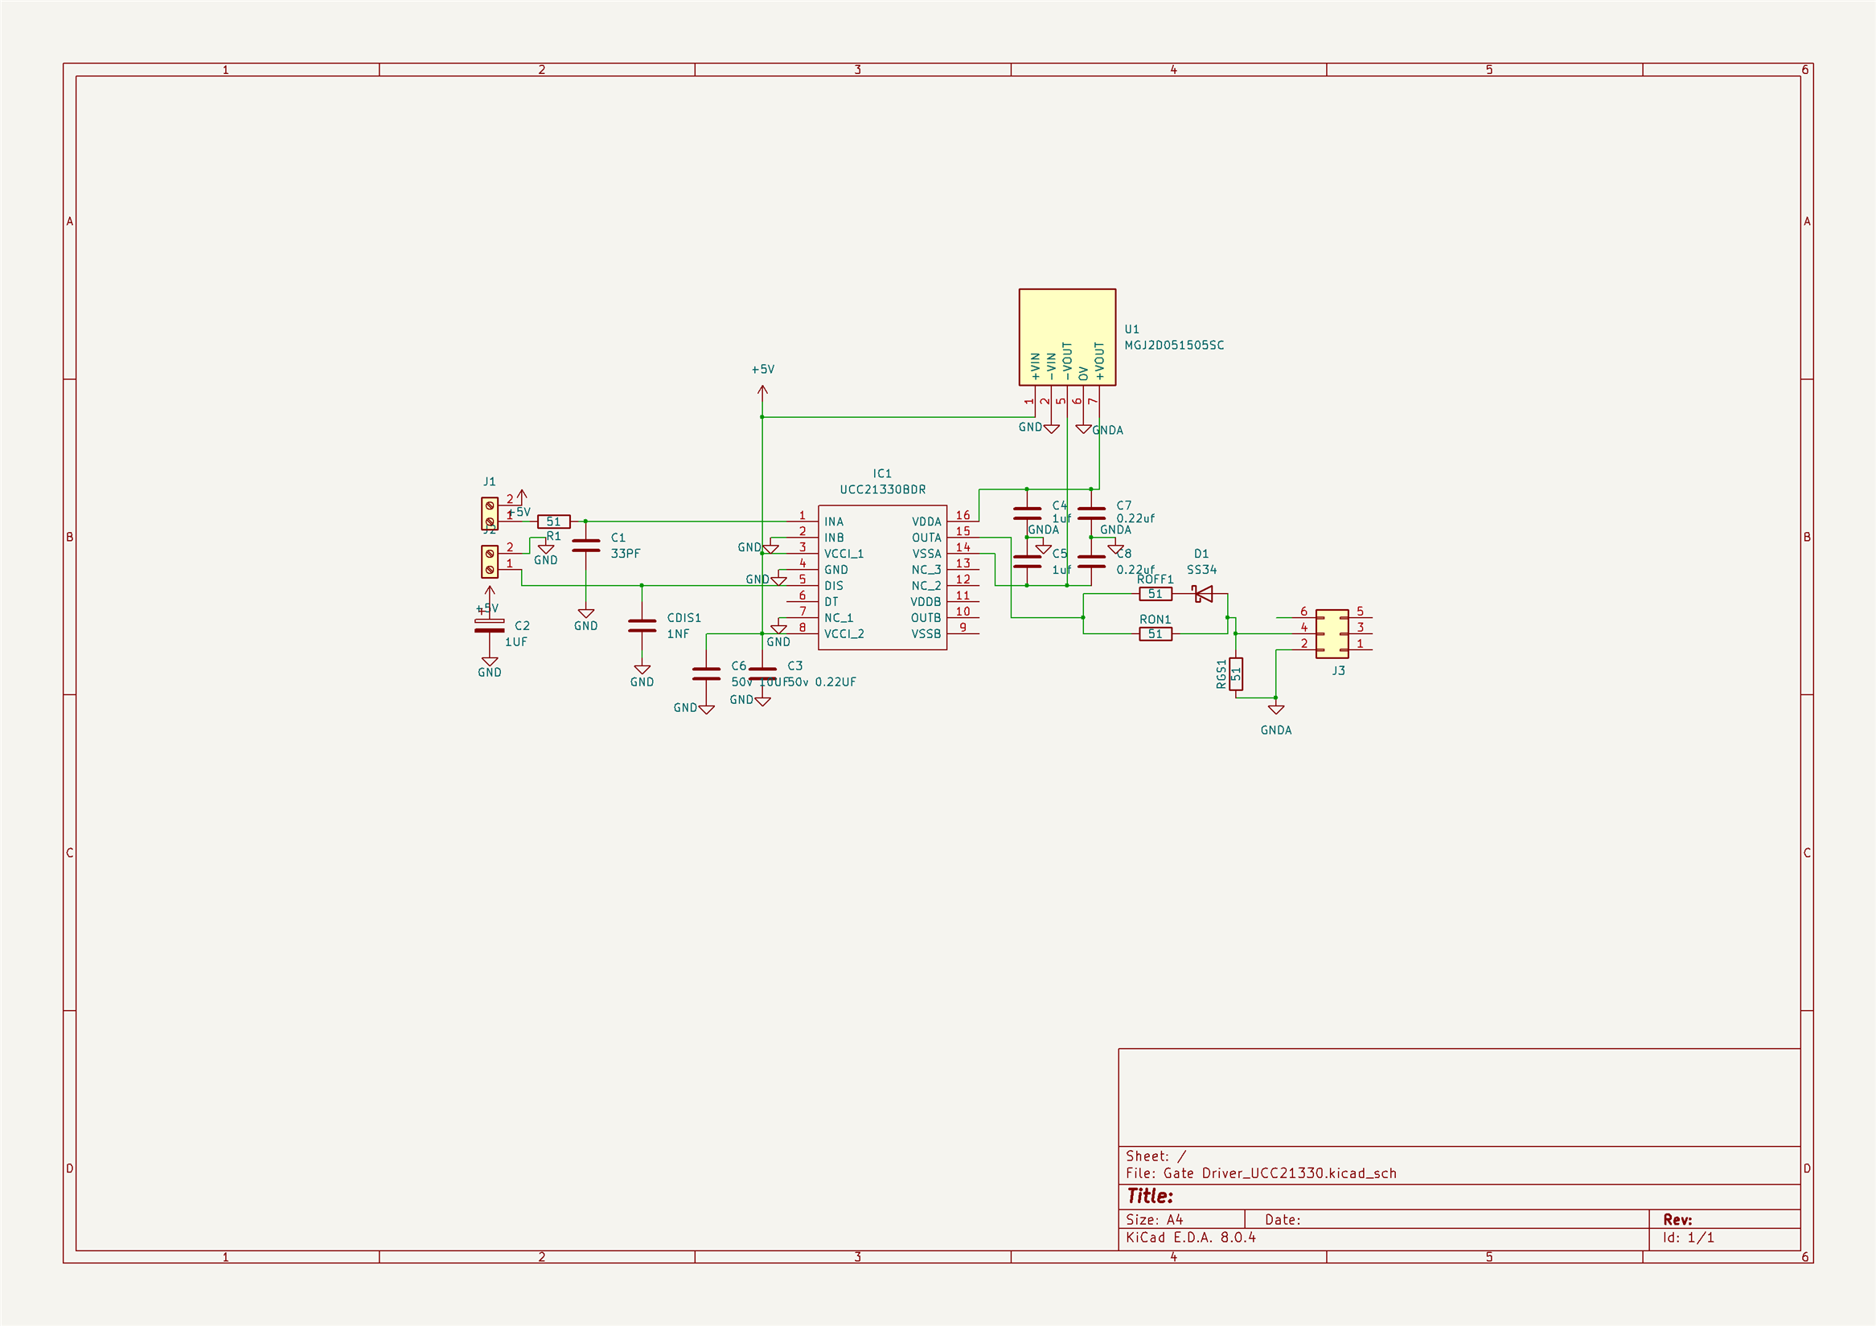Screen dimensions: 1876x1326
Task: Click the -VOUT pin label on U1
Action: [1067, 361]
